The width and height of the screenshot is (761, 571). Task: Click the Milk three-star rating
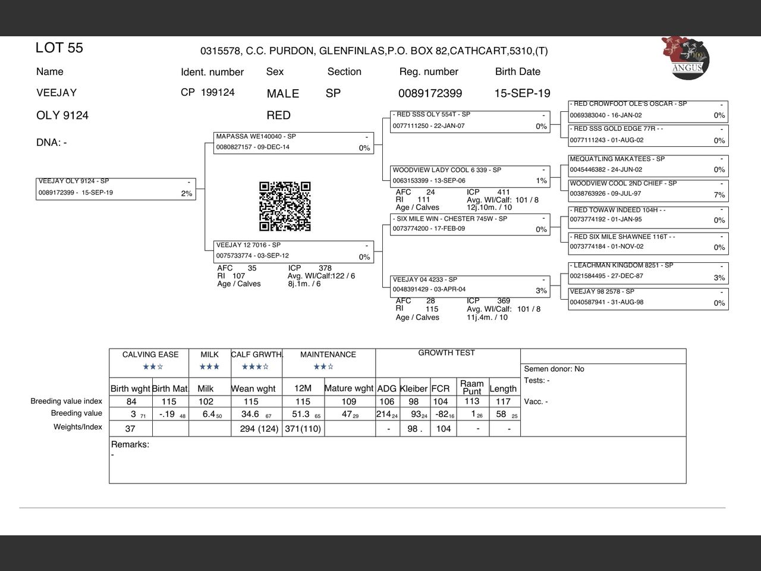click(x=209, y=367)
